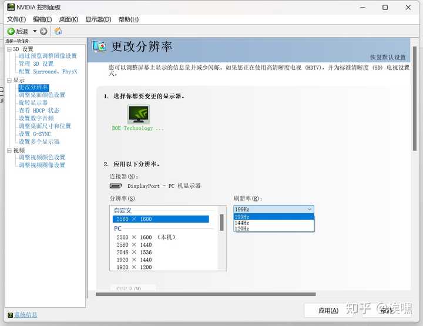Choose 199Hz in refresh rate list
The image size is (423, 326).
coord(274,217)
